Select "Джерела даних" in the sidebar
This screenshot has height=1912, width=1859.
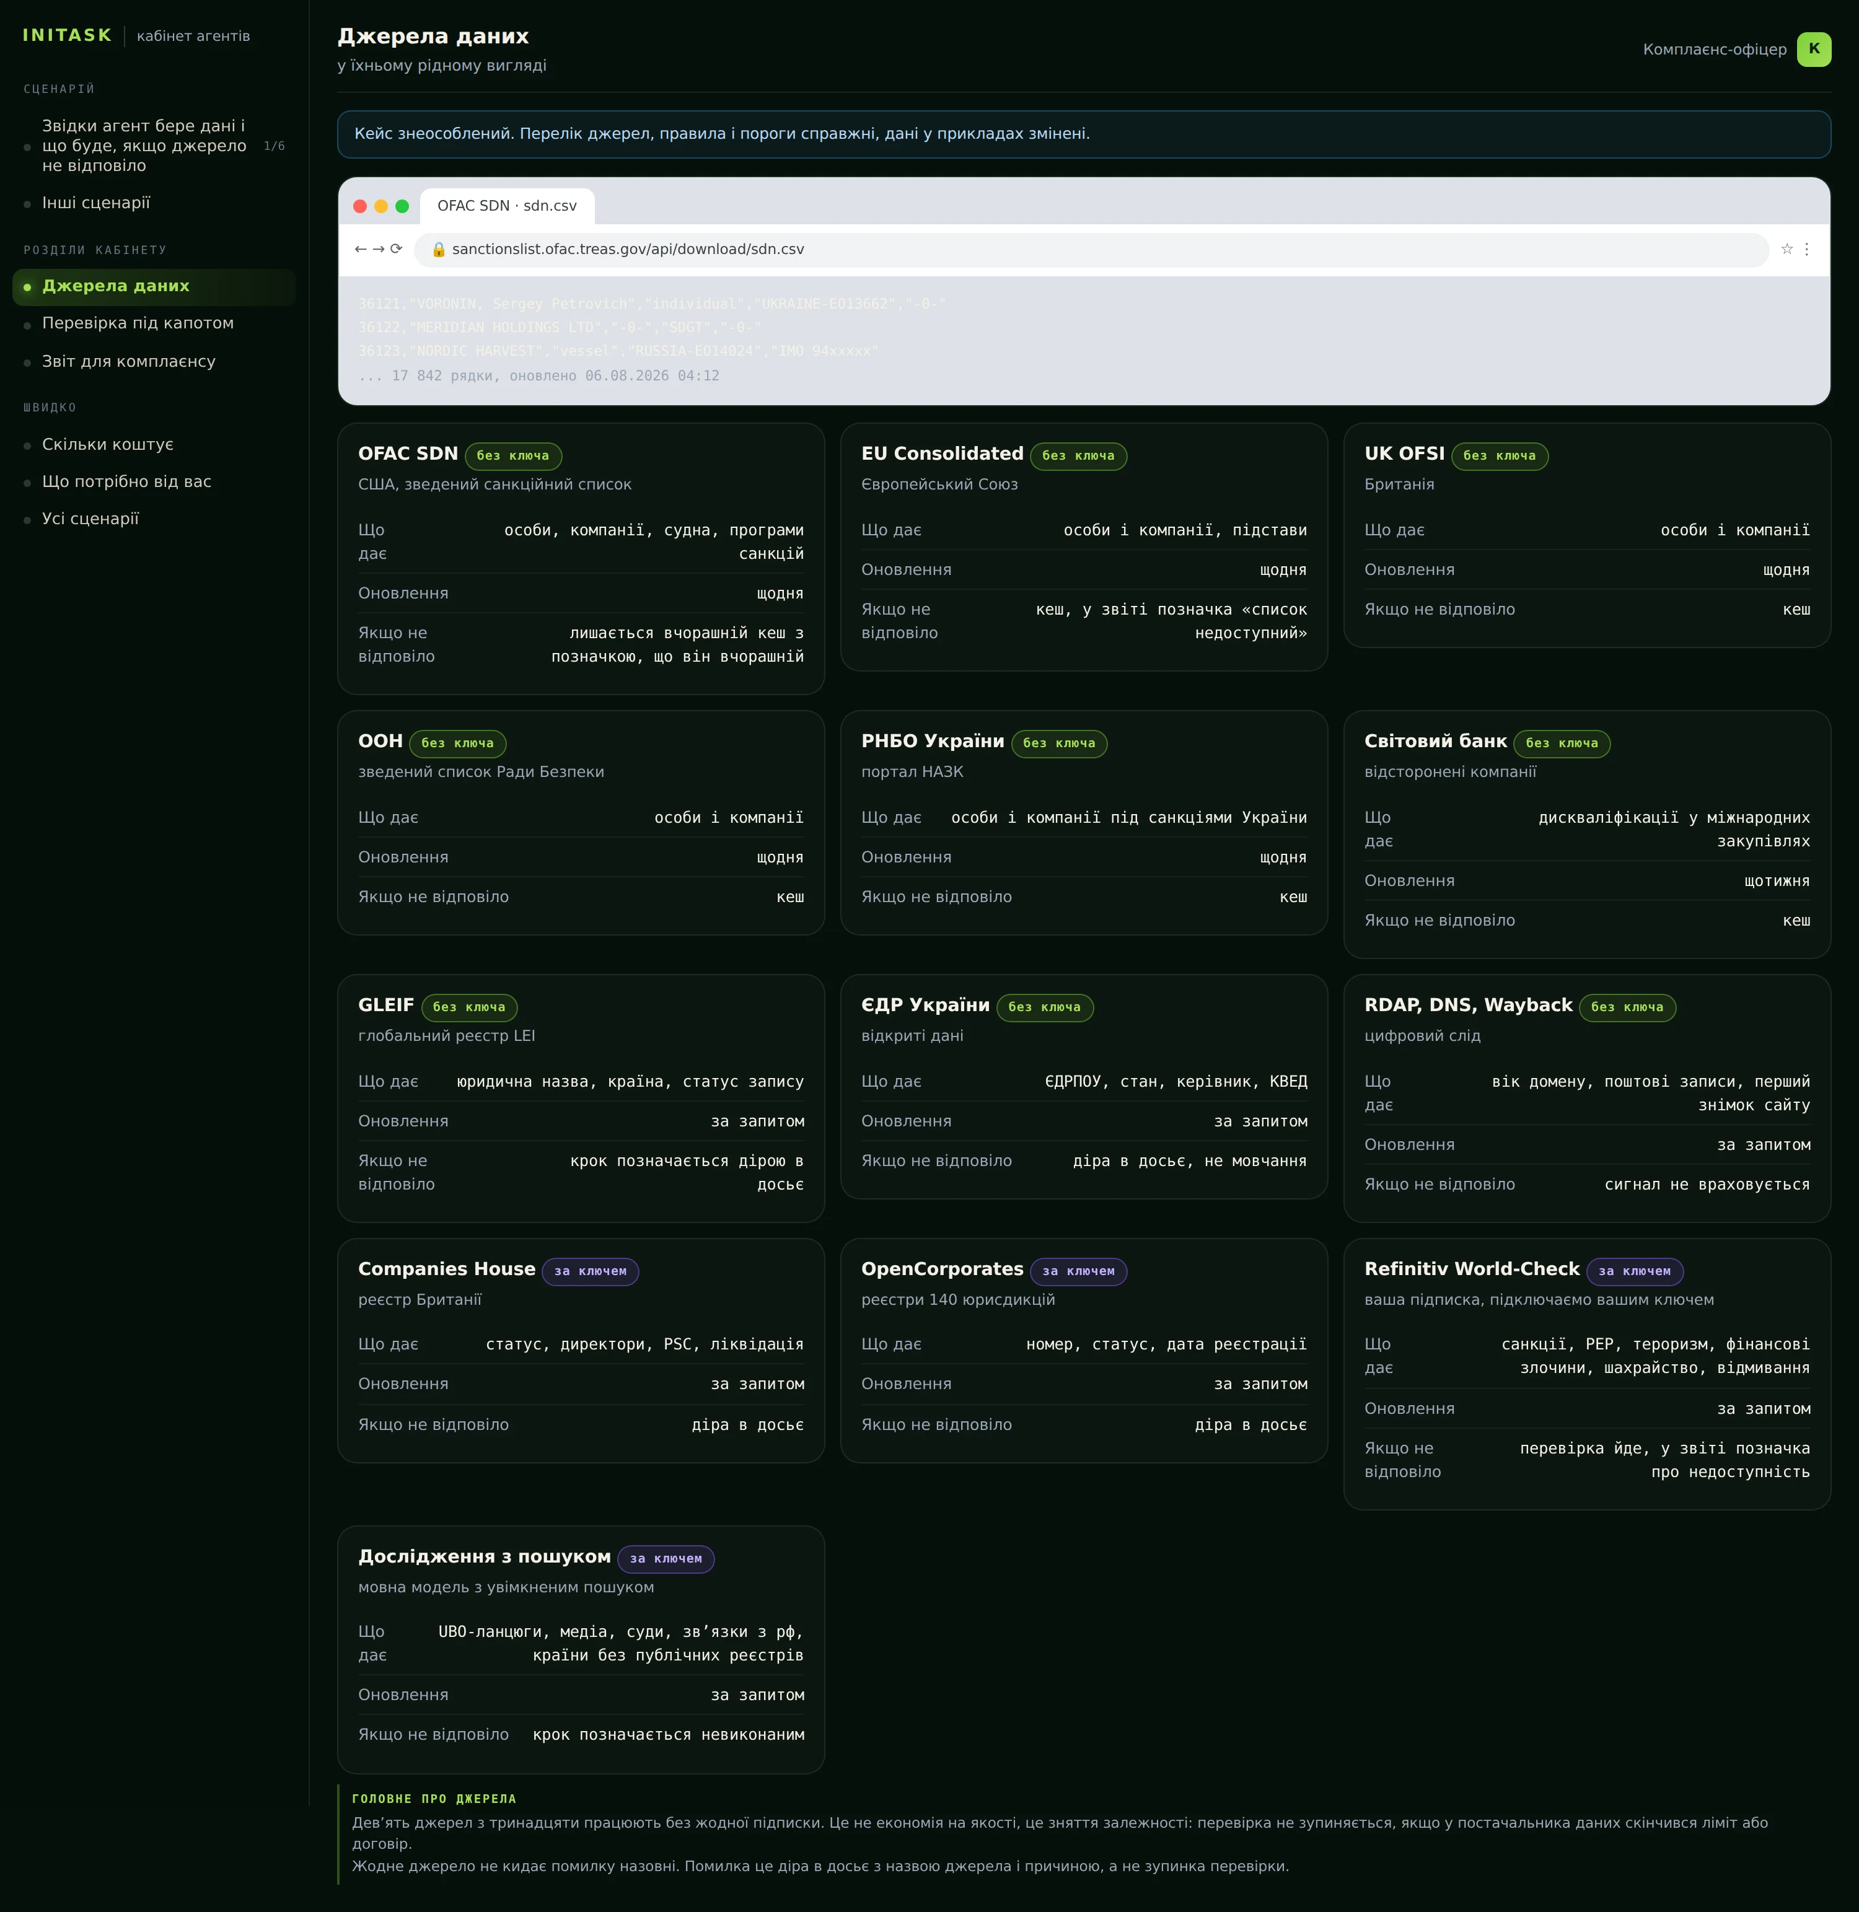point(154,286)
